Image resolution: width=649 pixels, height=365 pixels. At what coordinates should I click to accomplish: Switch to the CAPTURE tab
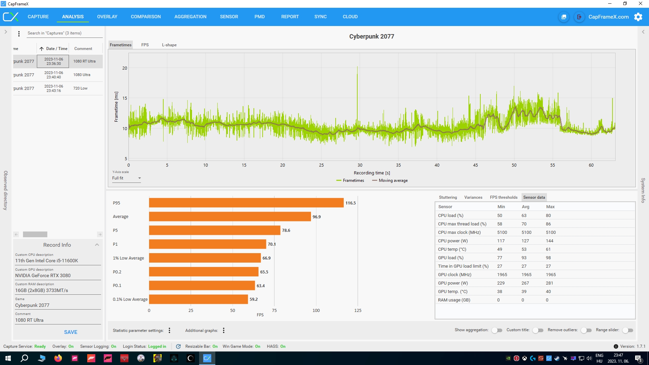coord(38,17)
